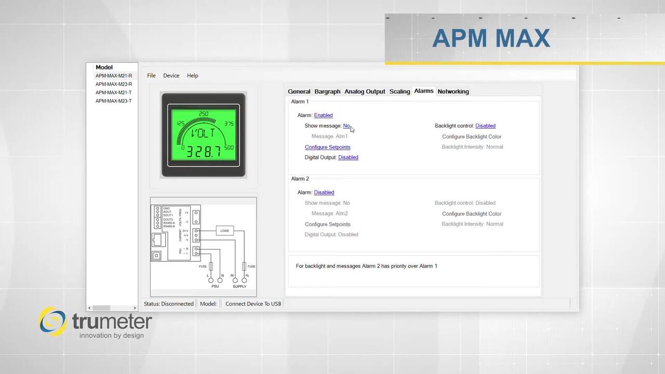Click the Model list header
The image size is (665, 374).
(x=104, y=68)
